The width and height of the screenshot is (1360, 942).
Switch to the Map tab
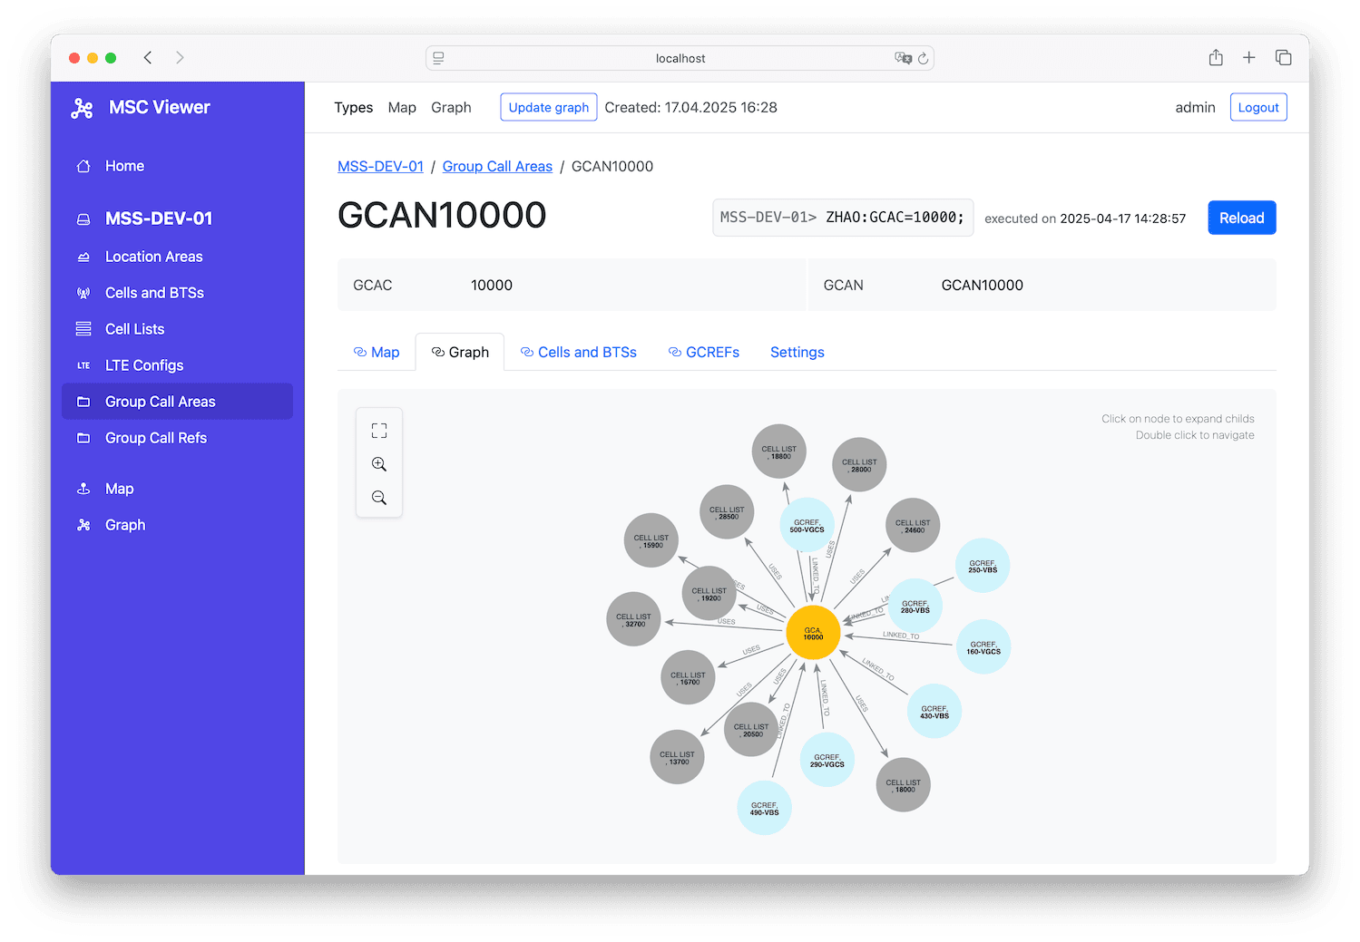[x=377, y=352]
